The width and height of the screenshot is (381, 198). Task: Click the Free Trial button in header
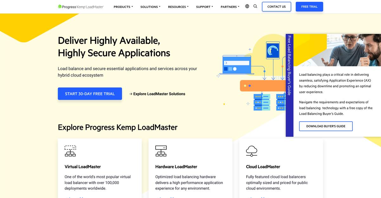[309, 7]
